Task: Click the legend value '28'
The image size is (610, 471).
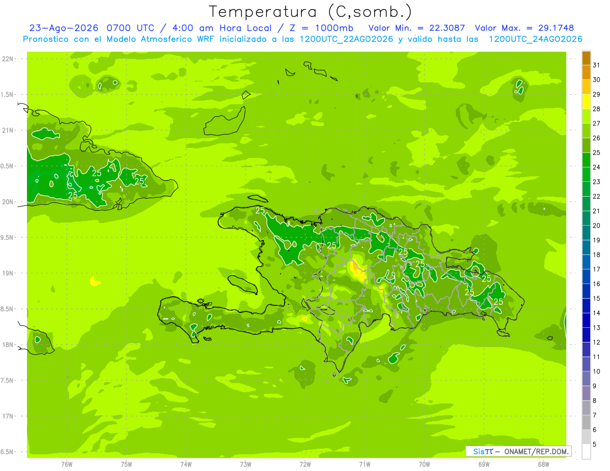Action: pyautogui.click(x=596, y=109)
